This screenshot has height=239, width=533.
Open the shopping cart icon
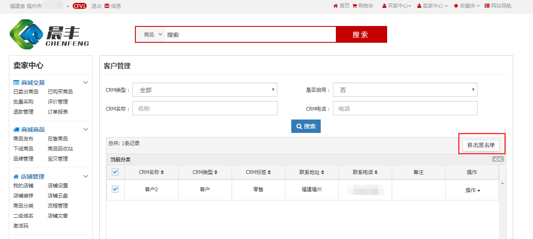[x=355, y=6]
